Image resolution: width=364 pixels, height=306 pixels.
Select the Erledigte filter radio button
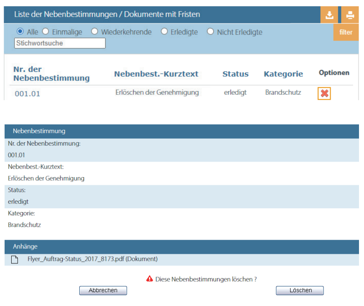[164, 31]
